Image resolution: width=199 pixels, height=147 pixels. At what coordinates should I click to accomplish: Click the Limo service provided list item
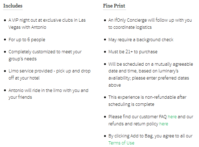49,74
